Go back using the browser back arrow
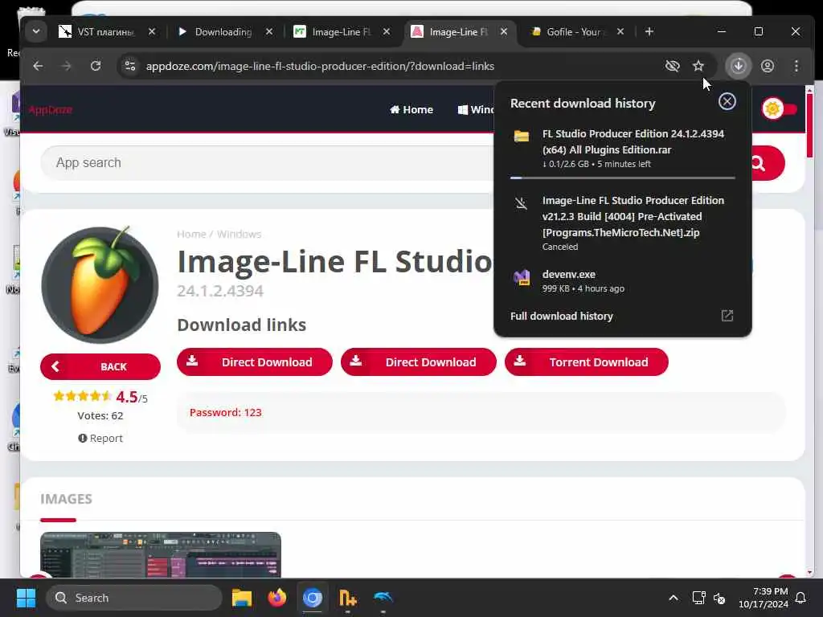The height and width of the screenshot is (617, 823). click(x=38, y=66)
